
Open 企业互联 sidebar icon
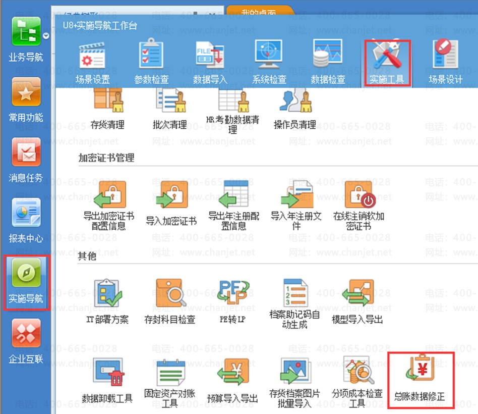[26, 341]
